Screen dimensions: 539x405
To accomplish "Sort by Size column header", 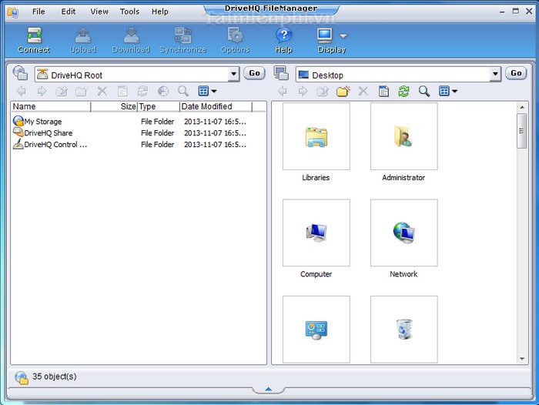I will point(114,106).
